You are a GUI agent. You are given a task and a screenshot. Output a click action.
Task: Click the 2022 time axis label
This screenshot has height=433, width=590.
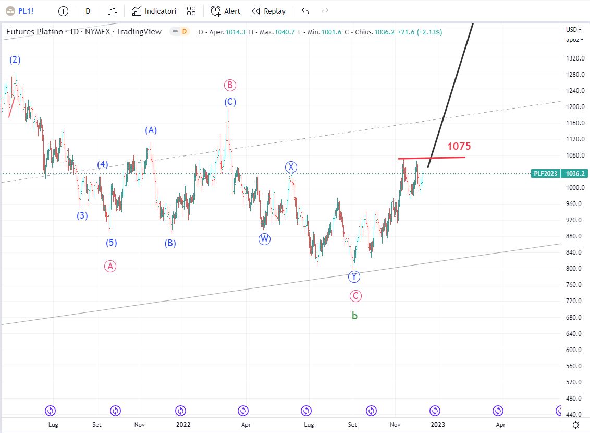tap(183, 425)
